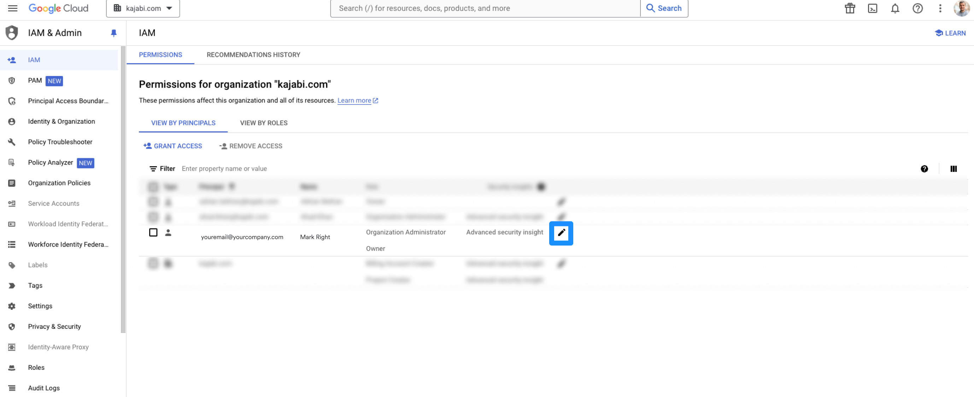The height and width of the screenshot is (397, 974).
Task: Open PAM in the sidebar
Action: click(59, 81)
